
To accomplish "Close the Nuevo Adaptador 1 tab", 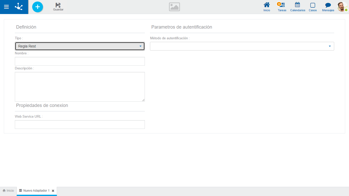I will click(53, 191).
